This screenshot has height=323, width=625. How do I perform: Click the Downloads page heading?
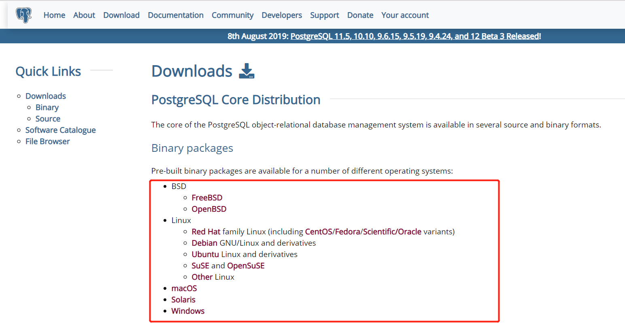(192, 71)
